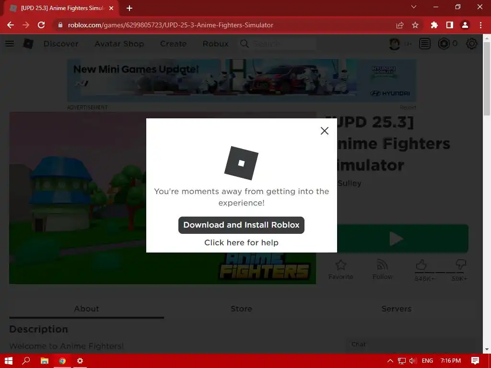Open Chrome extensions puzzle icon
The image size is (491, 368).
pyautogui.click(x=434, y=25)
